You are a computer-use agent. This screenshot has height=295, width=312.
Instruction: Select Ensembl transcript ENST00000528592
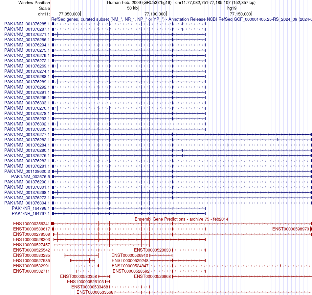131,271
